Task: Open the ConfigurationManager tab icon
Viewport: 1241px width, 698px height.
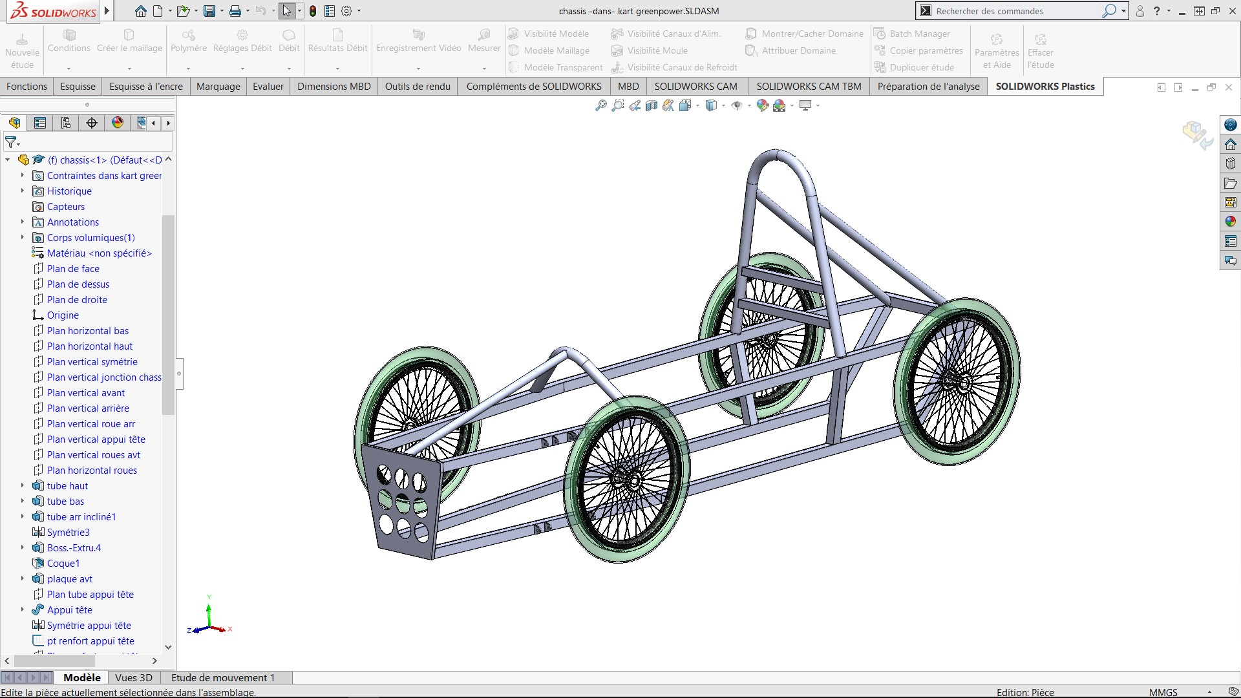Action: point(66,123)
